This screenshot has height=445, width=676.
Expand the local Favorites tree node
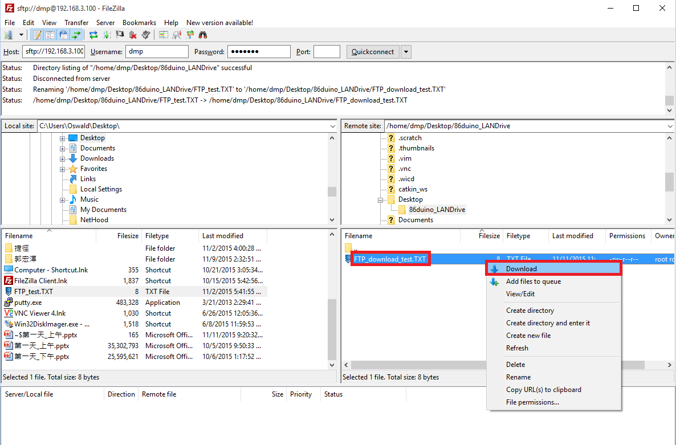point(63,169)
